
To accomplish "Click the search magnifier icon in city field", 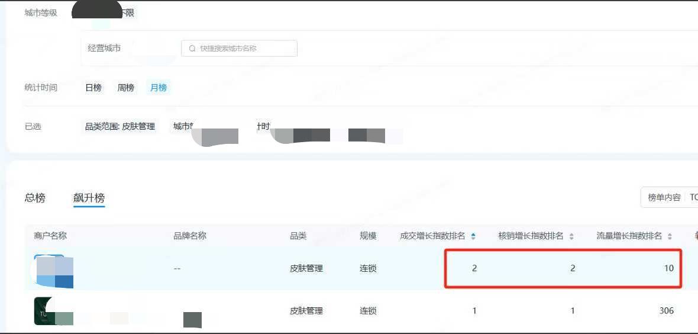I will 192,49.
